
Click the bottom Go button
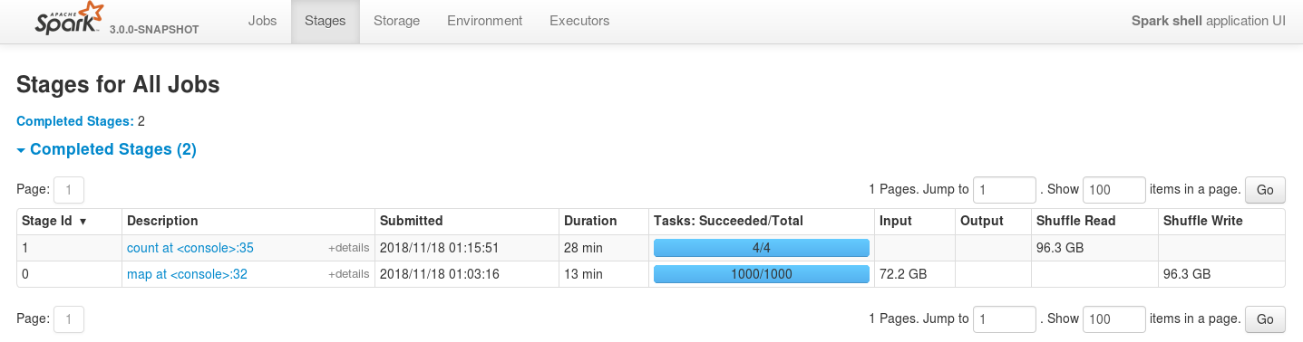(x=1265, y=319)
